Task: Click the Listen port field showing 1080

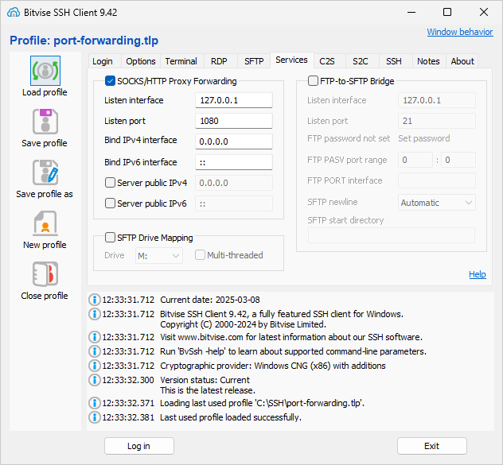Action: tap(234, 121)
